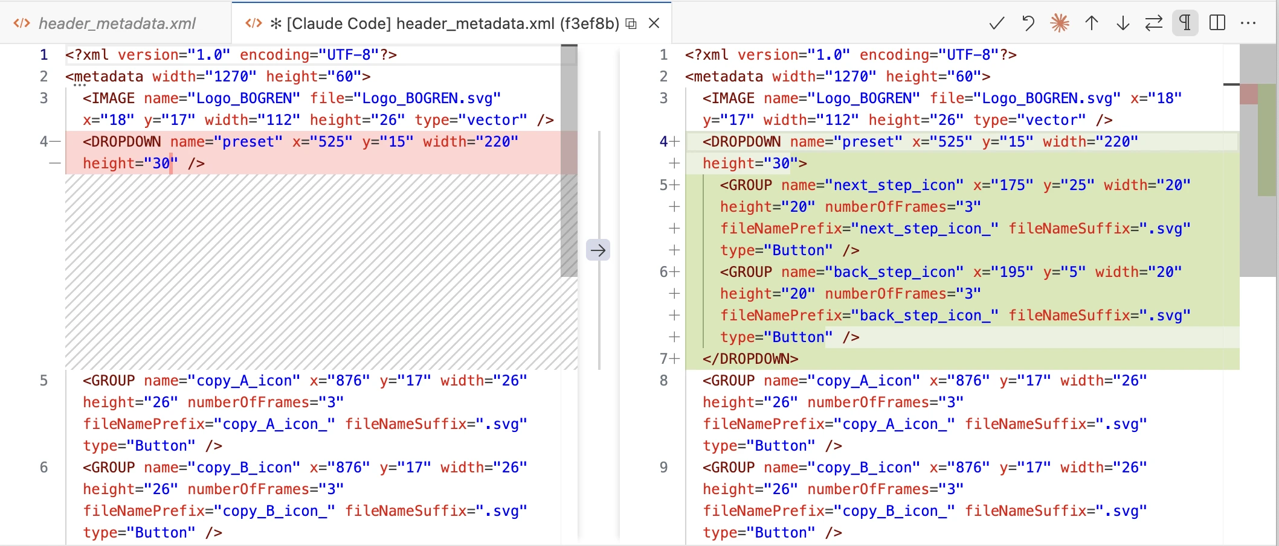Go to previous change with up arrow icon
Image resolution: width=1279 pixels, height=546 pixels.
coord(1091,24)
